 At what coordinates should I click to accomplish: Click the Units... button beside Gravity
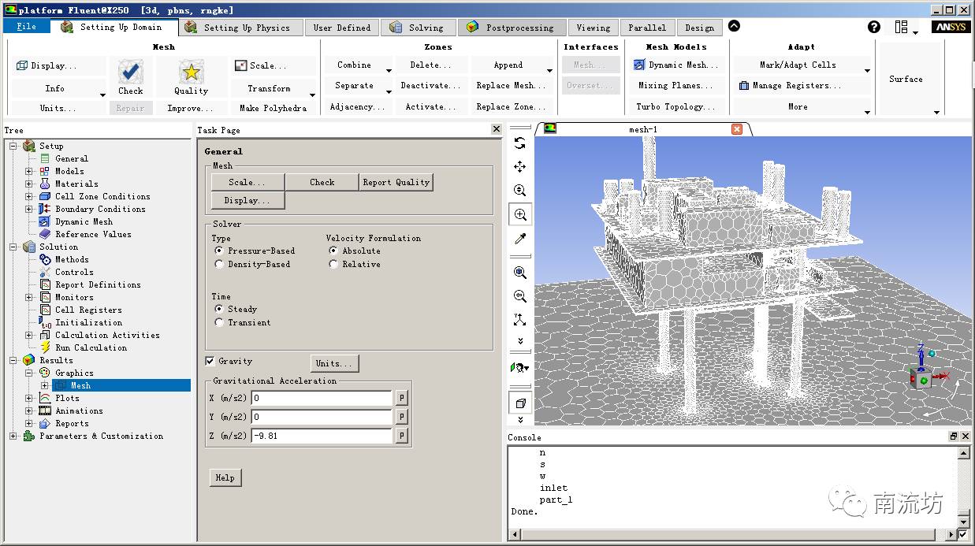point(334,363)
